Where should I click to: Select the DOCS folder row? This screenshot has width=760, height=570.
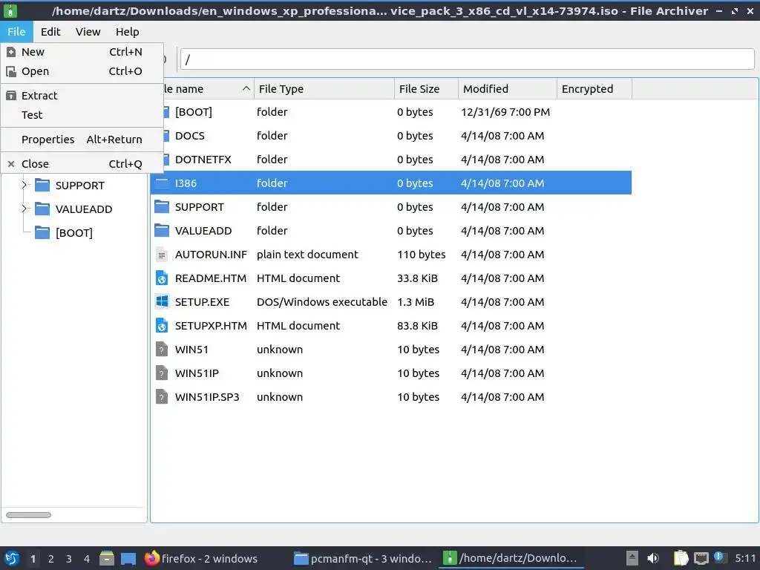pos(390,136)
